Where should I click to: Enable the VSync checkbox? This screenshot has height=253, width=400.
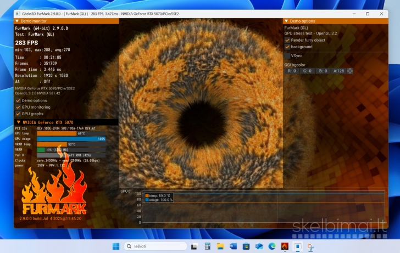coord(287,55)
